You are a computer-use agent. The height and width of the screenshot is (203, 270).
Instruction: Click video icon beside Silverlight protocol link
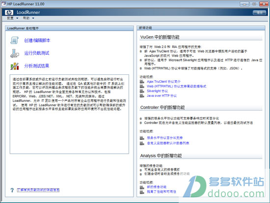(142, 91)
